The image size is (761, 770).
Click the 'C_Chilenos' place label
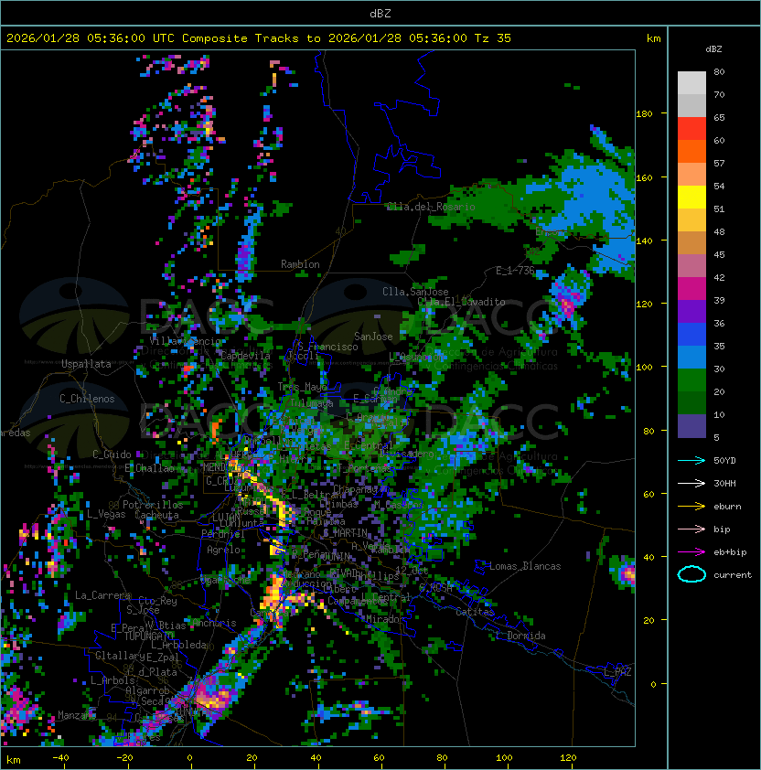click(x=87, y=399)
